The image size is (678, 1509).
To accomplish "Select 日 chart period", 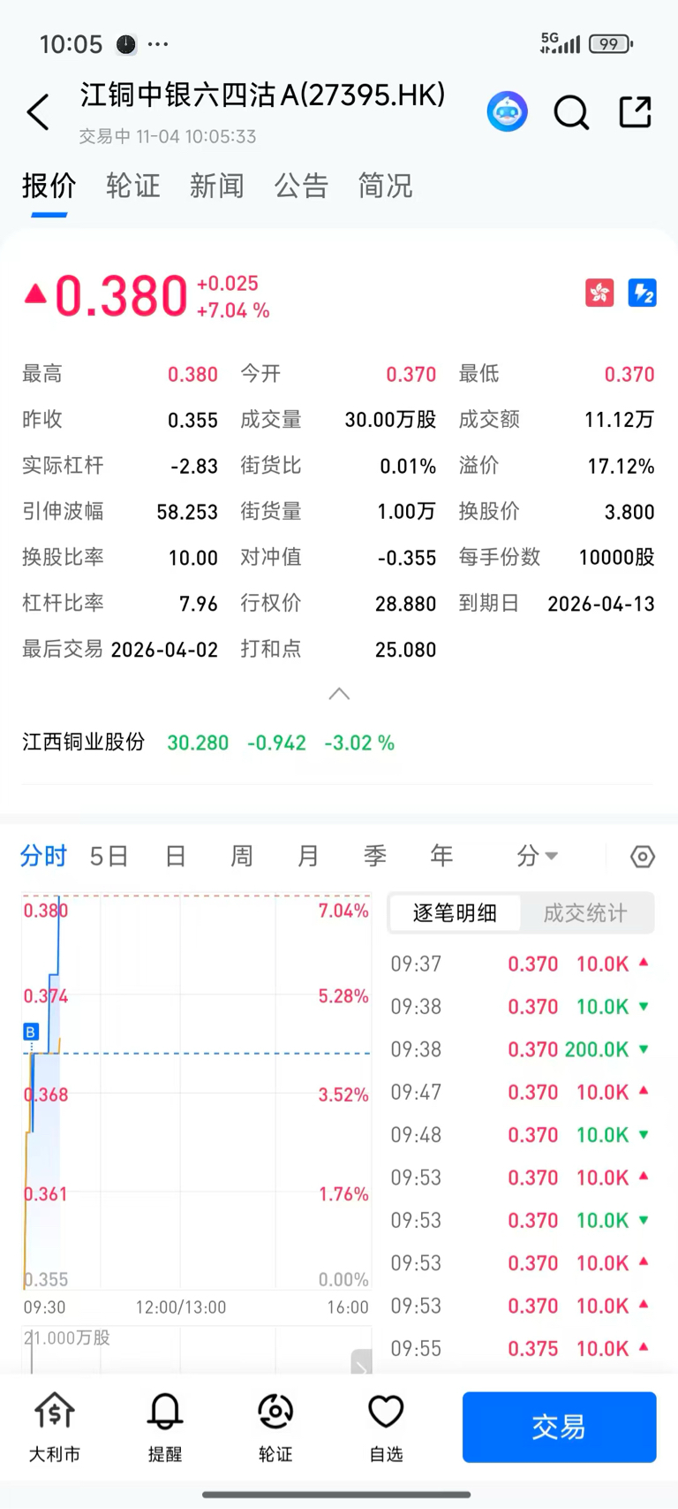I will 176,856.
